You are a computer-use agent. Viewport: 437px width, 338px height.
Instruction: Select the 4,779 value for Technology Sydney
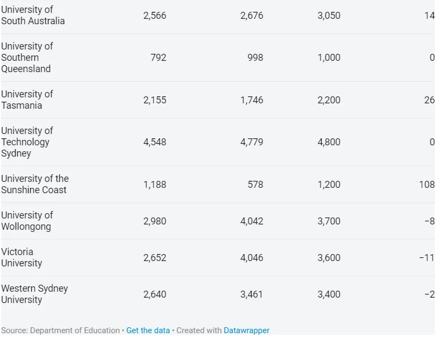point(252,142)
